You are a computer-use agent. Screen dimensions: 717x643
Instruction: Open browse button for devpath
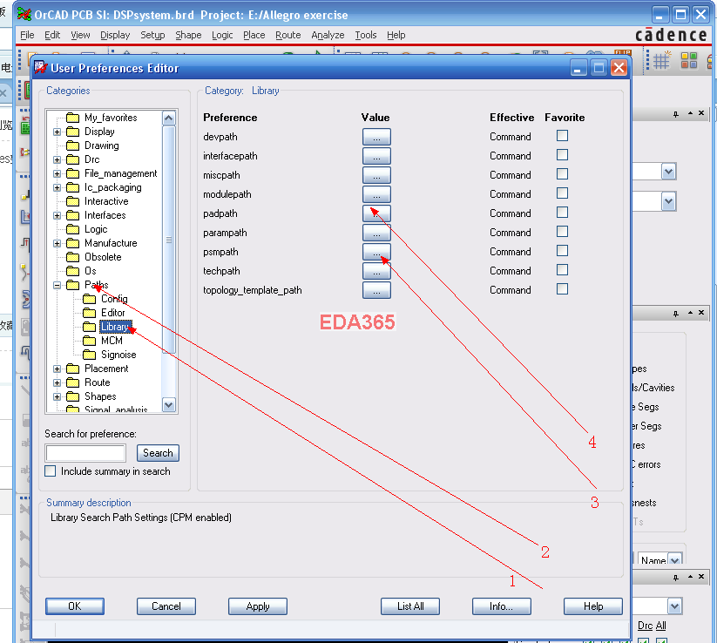pos(376,137)
